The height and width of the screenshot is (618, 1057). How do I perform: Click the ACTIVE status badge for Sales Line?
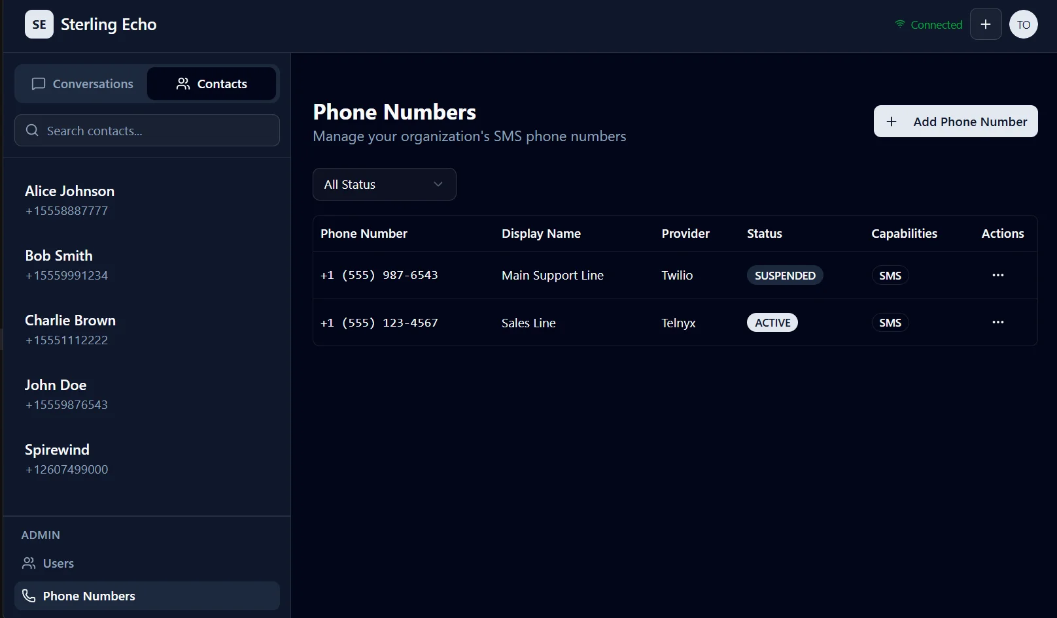772,322
